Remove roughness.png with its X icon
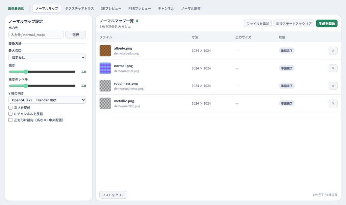This screenshot has height=205, width=346. click(x=333, y=86)
